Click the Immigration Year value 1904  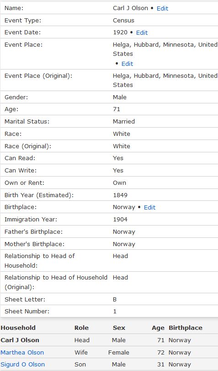[120, 219]
